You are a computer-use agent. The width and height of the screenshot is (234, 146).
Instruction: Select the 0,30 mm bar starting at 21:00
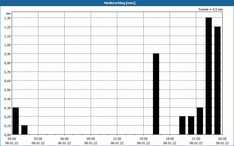[200, 121]
